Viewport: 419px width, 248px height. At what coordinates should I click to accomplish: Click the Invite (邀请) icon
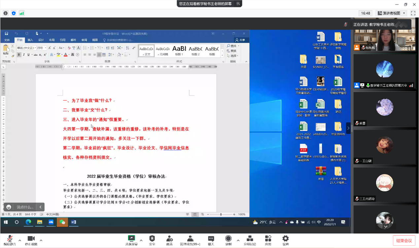tap(169, 240)
